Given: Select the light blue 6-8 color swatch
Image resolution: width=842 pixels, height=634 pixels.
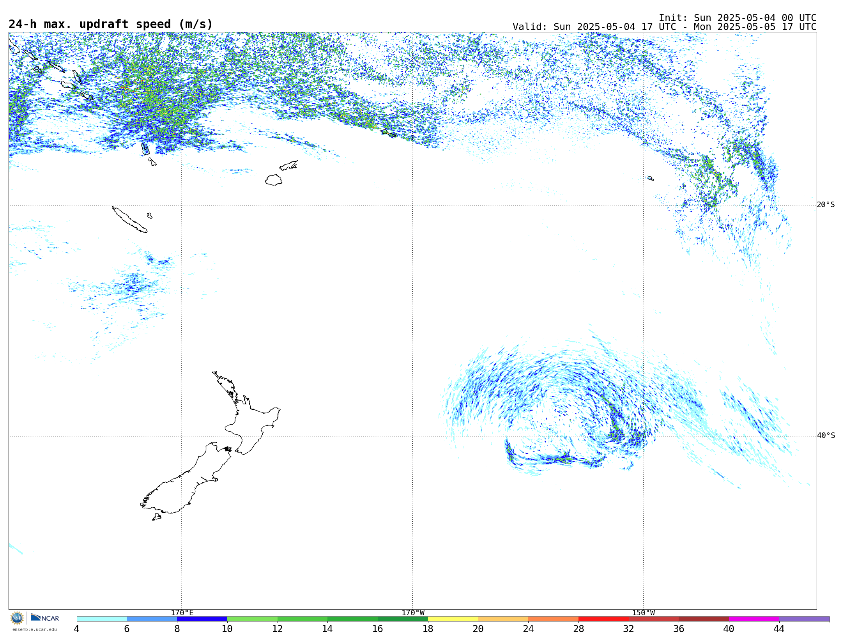Looking at the screenshot, I should [x=152, y=619].
